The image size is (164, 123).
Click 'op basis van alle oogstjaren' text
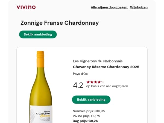point(107,86)
